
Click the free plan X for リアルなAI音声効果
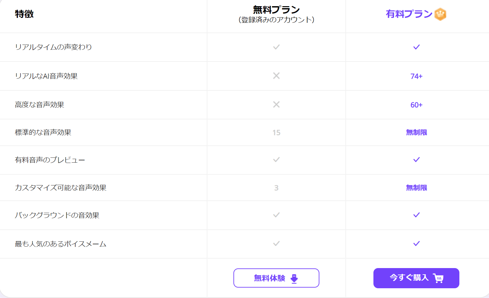[276, 76]
